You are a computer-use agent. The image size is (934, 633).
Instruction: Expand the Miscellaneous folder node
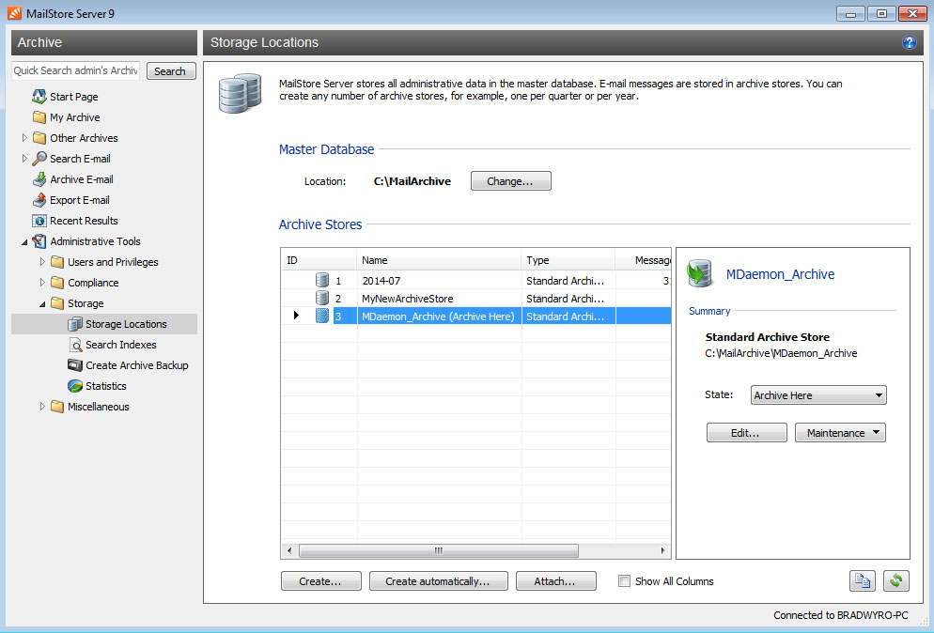[x=42, y=407]
